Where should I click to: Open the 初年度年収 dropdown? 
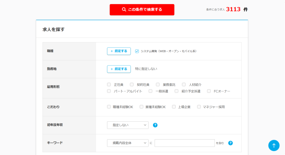128,125
